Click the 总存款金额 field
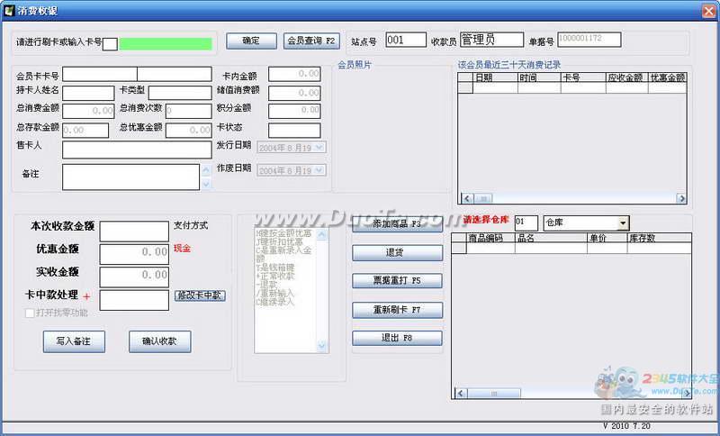This screenshot has width=720, height=436. point(85,130)
